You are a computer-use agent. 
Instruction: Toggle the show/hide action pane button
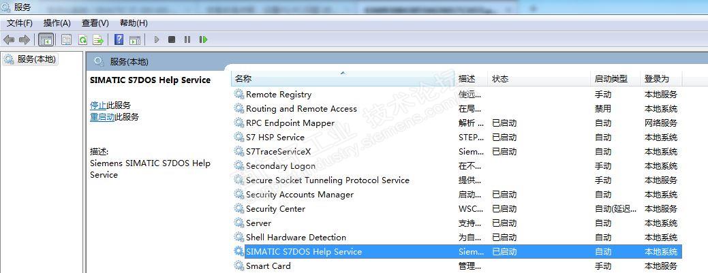coord(135,40)
